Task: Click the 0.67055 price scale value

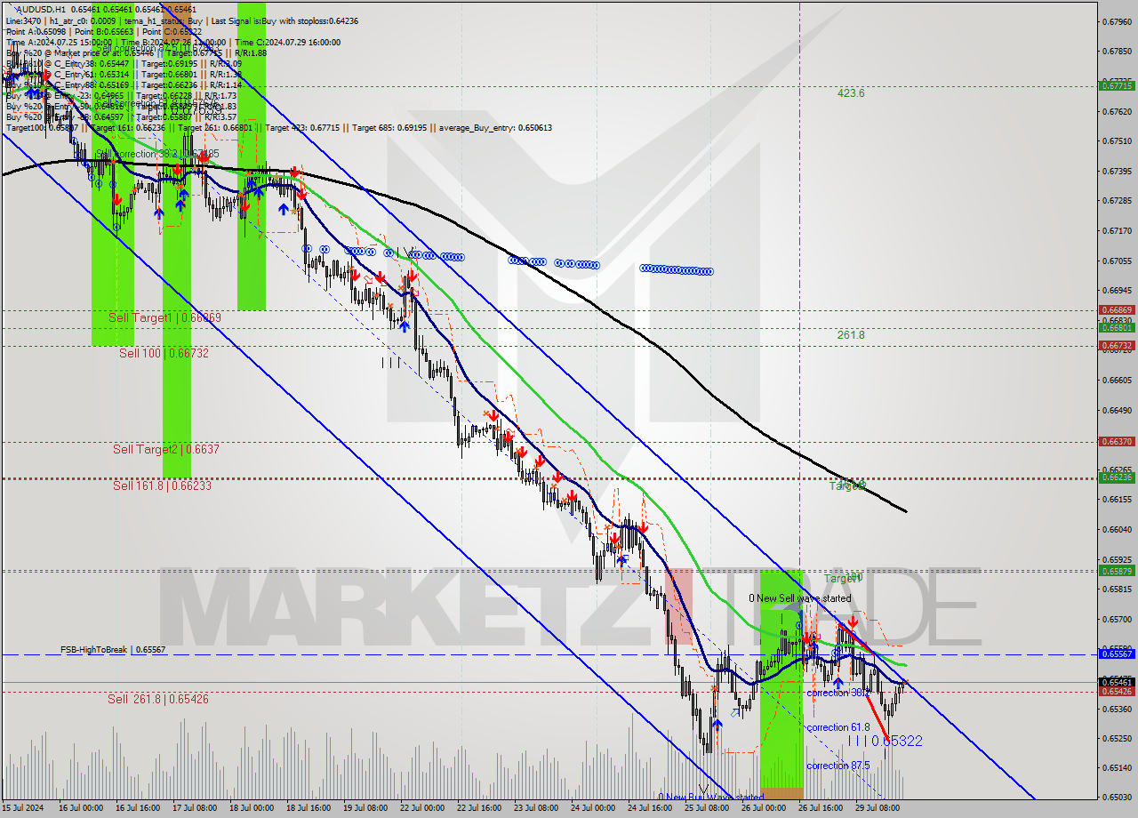Action: coord(1117,261)
